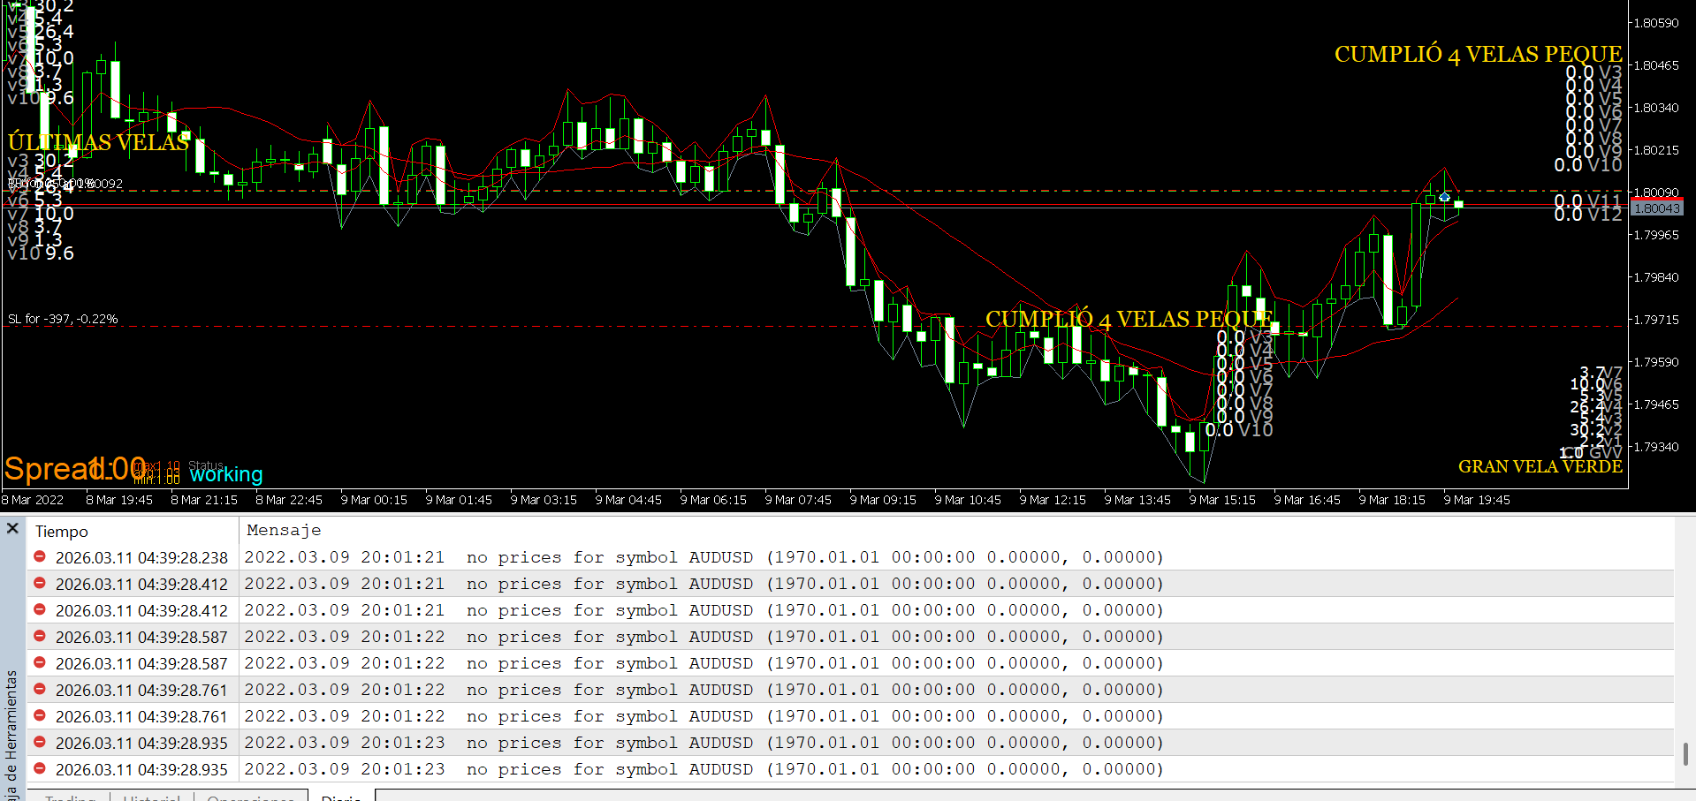Click time axis label 9 Mar 09:15
The height and width of the screenshot is (801, 1696).
pos(883,500)
